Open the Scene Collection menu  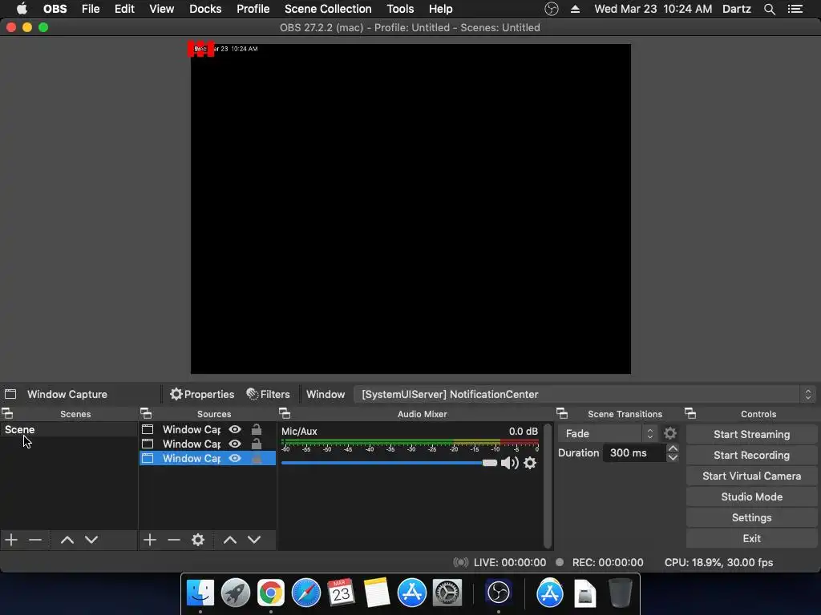pyautogui.click(x=328, y=9)
